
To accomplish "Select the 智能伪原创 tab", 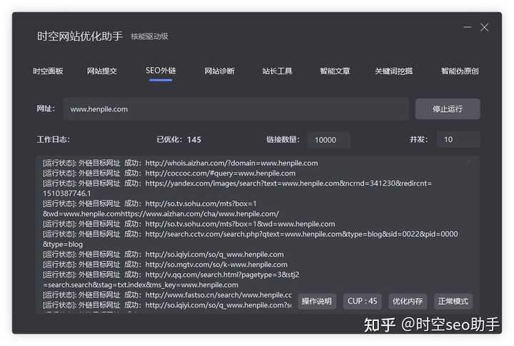I will click(460, 71).
